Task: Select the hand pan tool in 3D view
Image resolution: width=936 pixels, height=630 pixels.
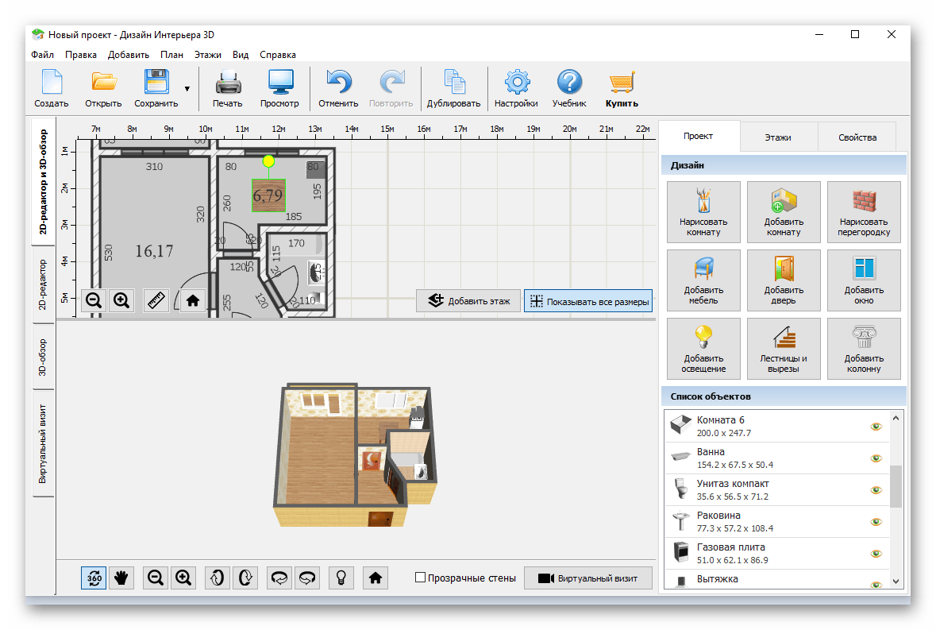Action: (121, 578)
